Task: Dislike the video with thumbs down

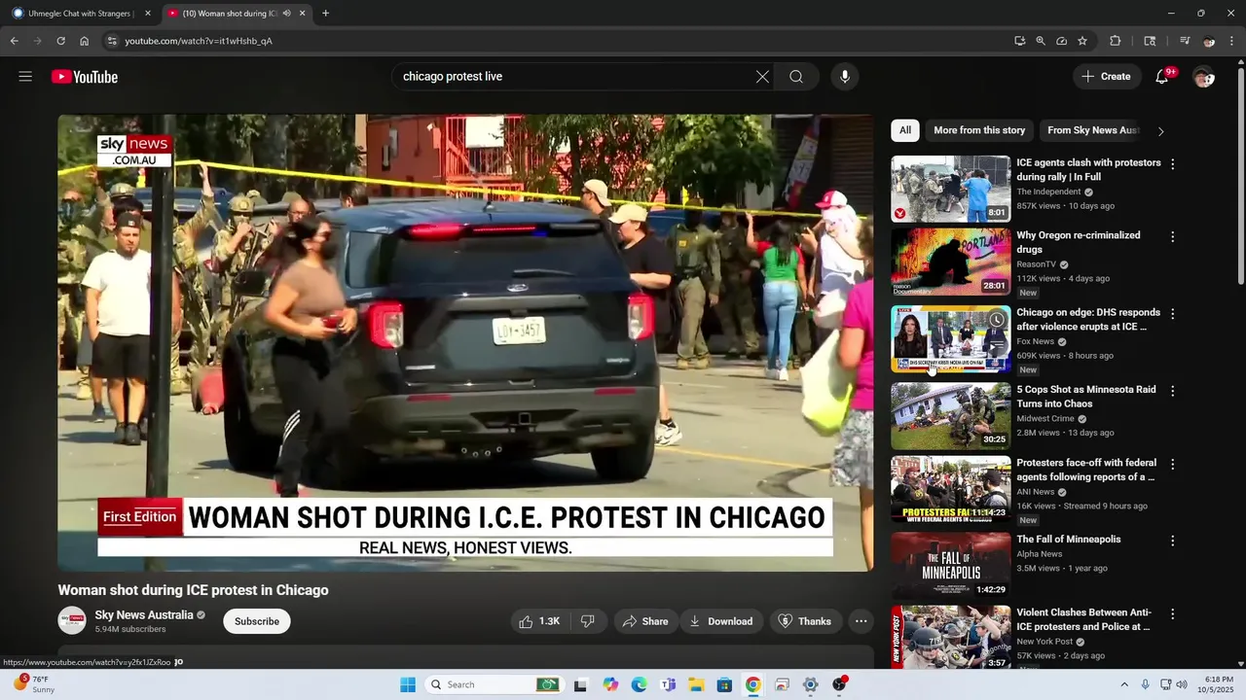Action: [588, 621]
